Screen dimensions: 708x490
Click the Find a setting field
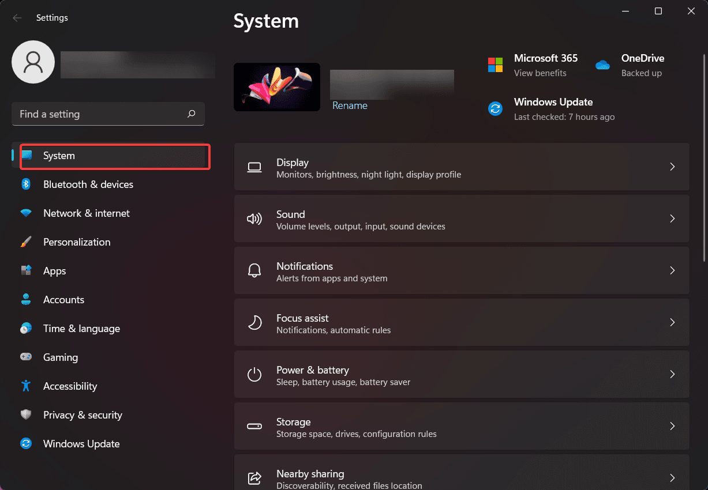point(98,114)
